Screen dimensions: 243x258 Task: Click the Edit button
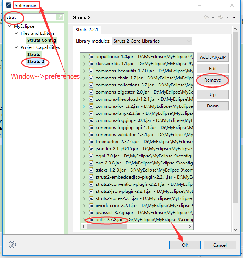[x=213, y=69]
